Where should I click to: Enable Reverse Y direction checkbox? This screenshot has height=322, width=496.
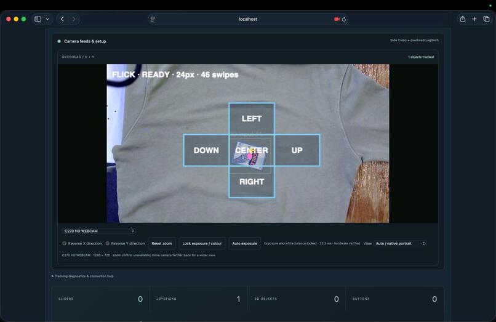(x=107, y=243)
